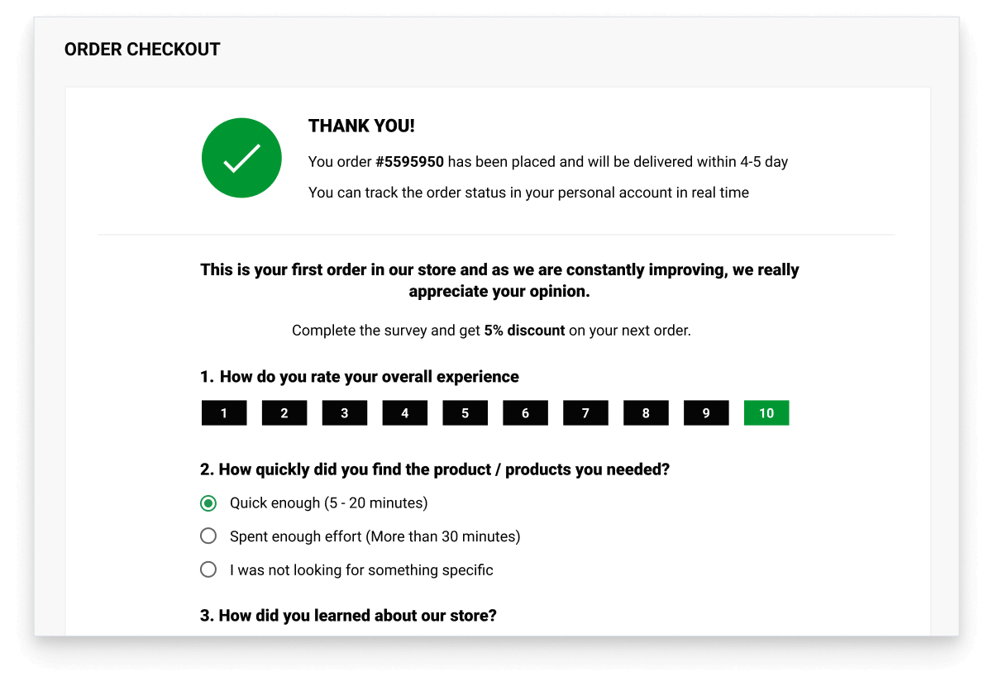Viewport: 993px width, 686px height.
Task: Rate overall experience as 7
Action: [585, 413]
